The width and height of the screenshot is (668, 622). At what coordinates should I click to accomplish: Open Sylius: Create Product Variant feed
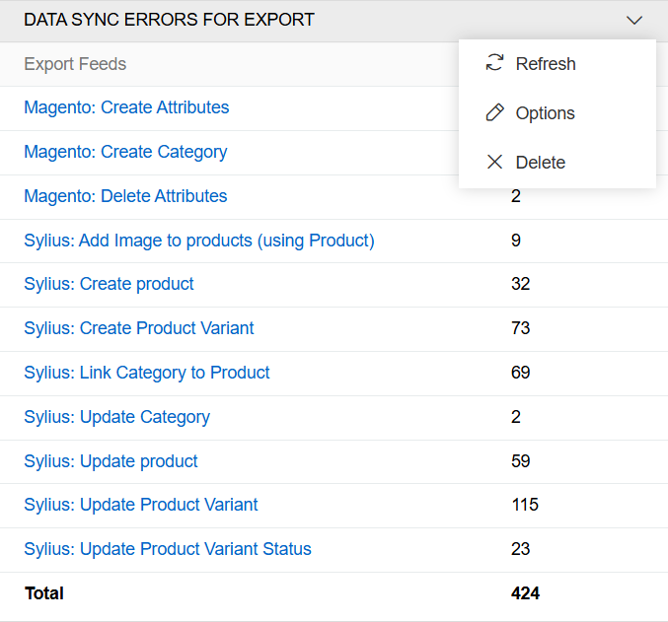coord(139,328)
